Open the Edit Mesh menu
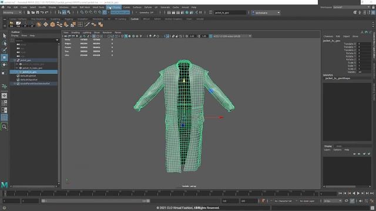The width and height of the screenshot is (376, 211). [85, 8]
